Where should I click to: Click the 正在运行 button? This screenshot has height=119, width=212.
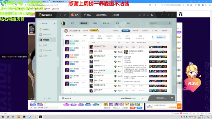(161, 98)
